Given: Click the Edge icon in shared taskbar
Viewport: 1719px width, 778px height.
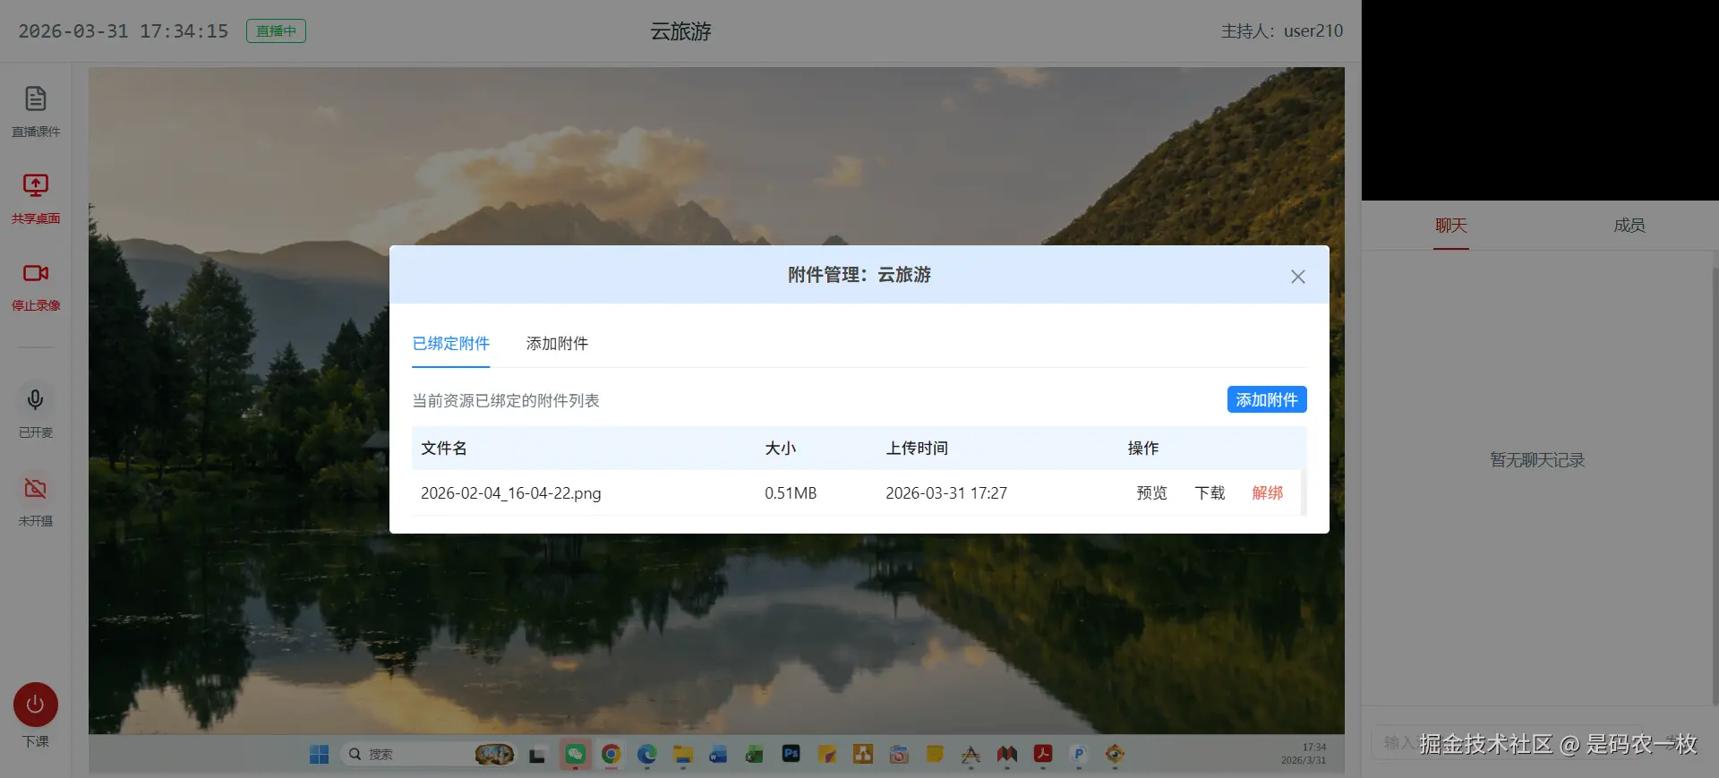Looking at the screenshot, I should tap(647, 755).
